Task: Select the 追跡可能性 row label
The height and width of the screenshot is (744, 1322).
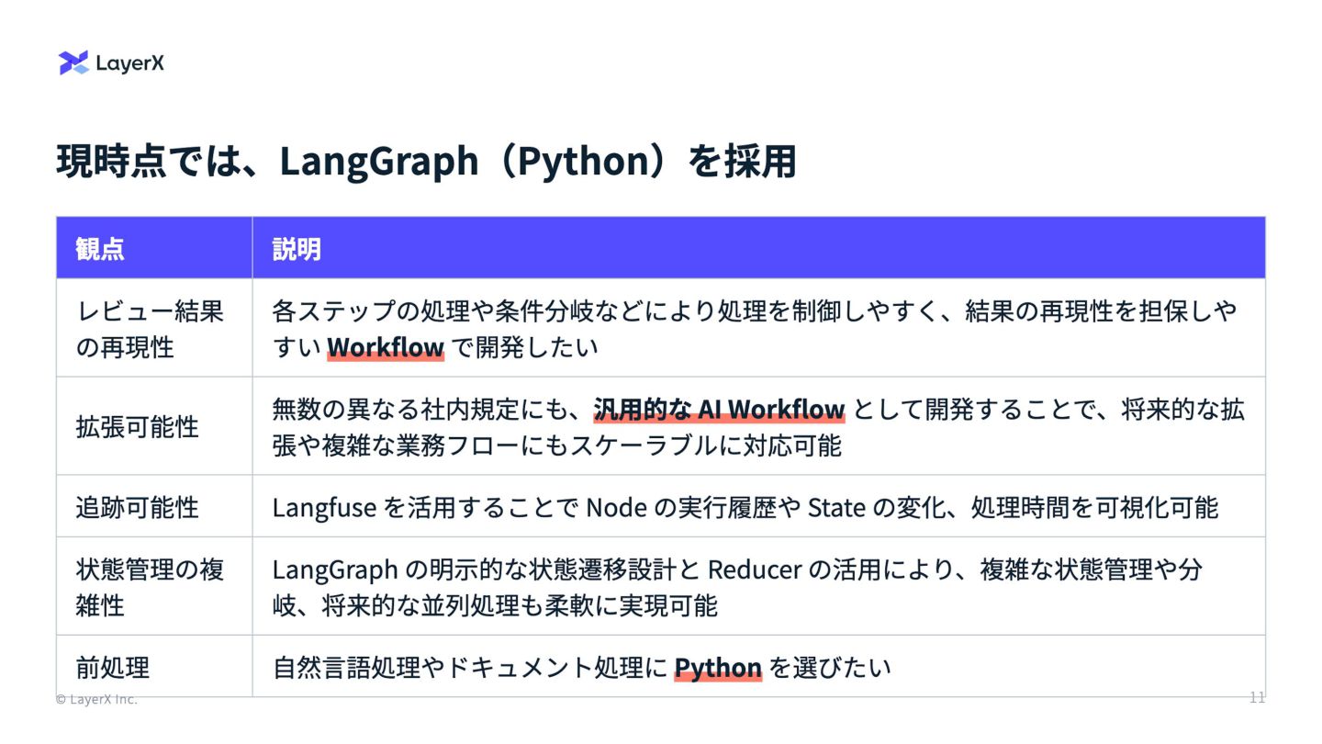Action: coord(137,507)
